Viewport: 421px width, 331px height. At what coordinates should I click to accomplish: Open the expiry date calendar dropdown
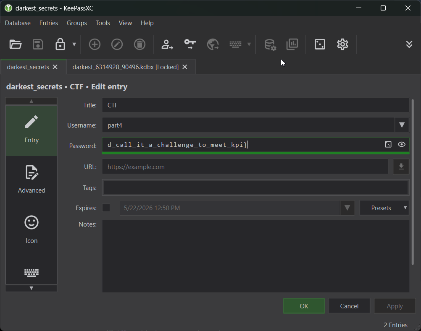[347, 208]
